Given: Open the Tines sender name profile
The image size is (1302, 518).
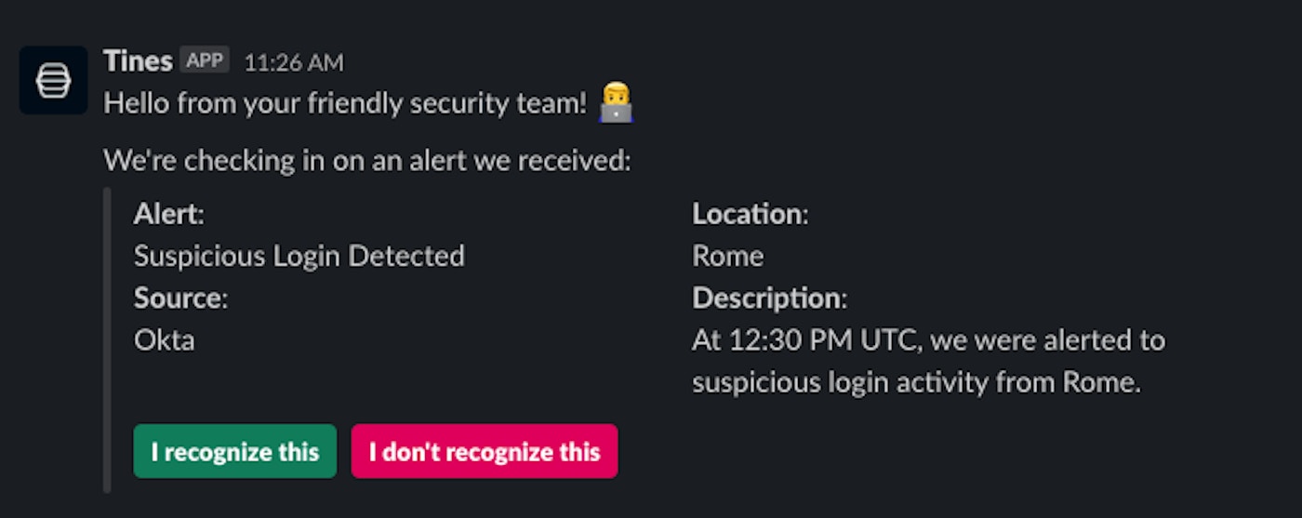Looking at the screenshot, I should coord(138,61).
